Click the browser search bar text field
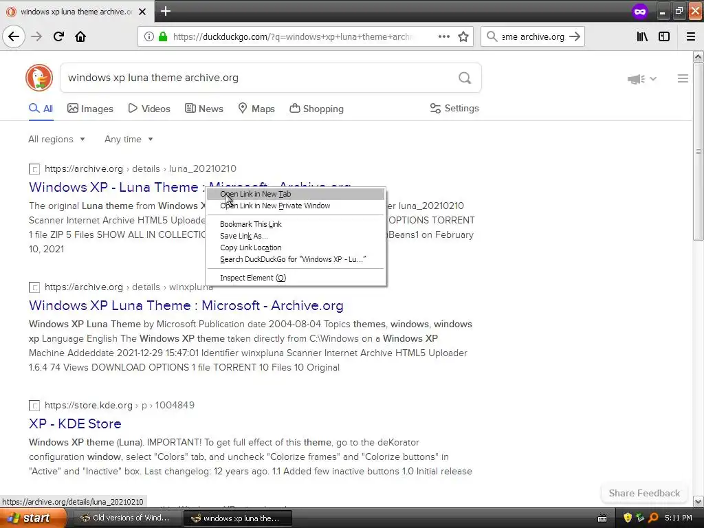Image resolution: width=704 pixels, height=528 pixels. [x=533, y=36]
